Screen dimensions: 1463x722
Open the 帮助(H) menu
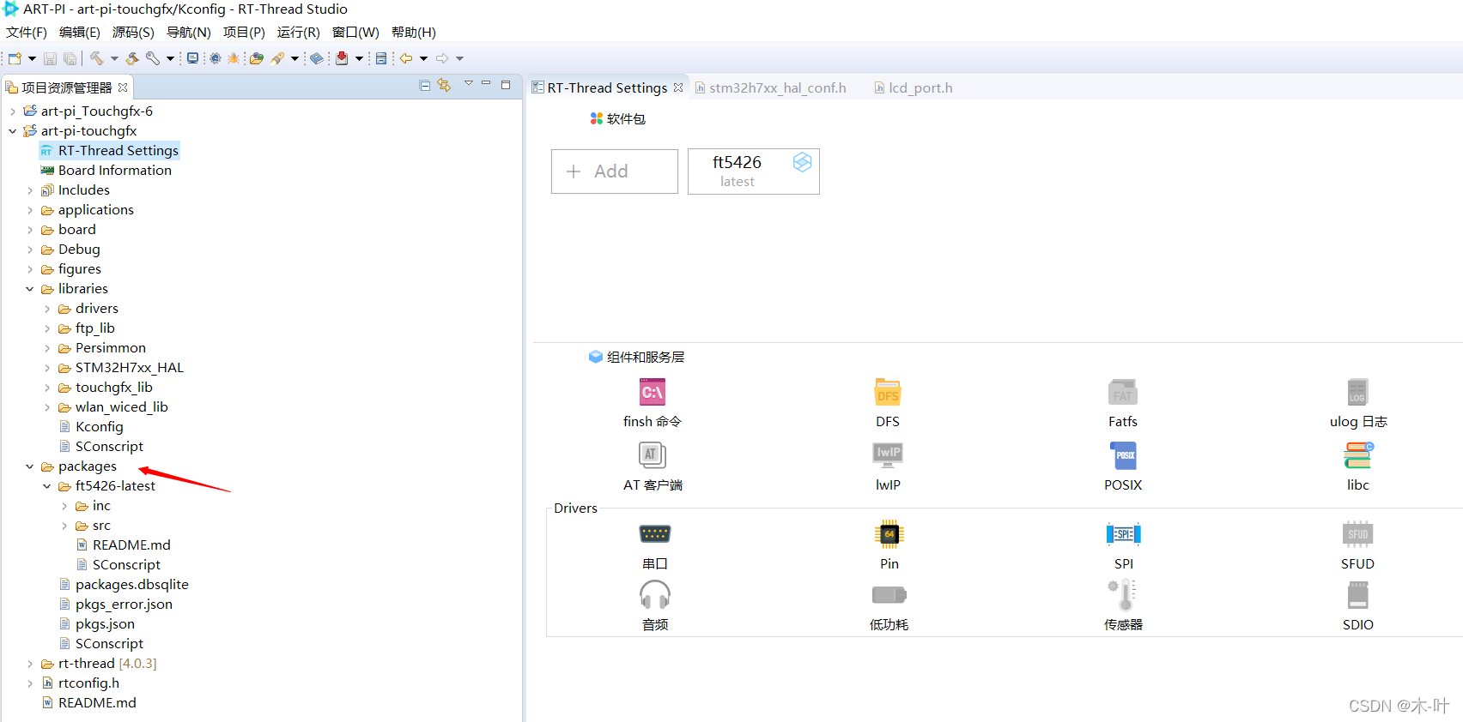click(414, 32)
